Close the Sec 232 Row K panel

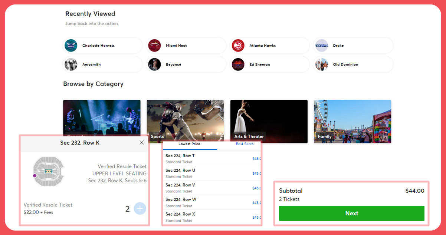[141, 142]
